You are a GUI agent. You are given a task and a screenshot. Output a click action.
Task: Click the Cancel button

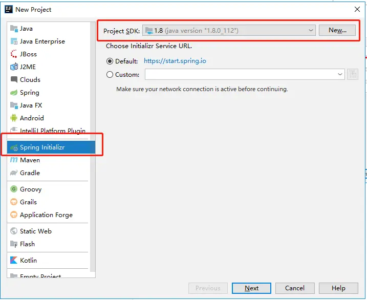pyautogui.click(x=295, y=288)
